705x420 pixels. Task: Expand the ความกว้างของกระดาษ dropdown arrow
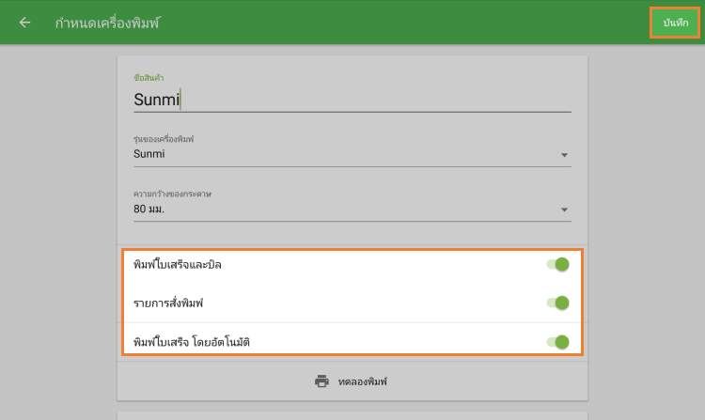click(x=564, y=210)
